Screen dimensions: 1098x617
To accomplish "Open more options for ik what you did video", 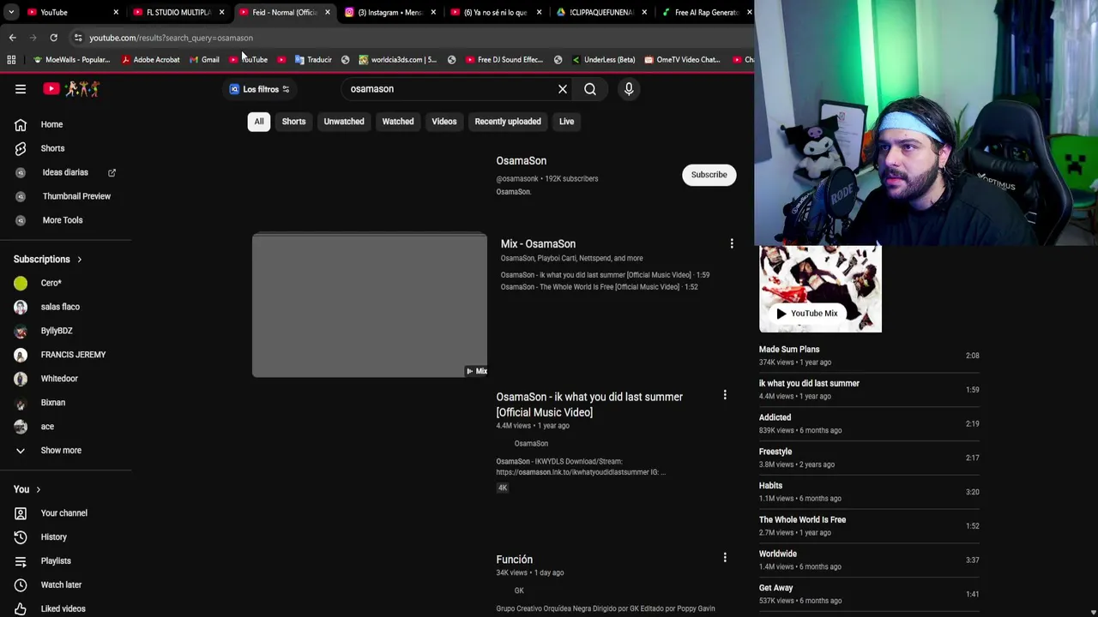I will pyautogui.click(x=725, y=395).
